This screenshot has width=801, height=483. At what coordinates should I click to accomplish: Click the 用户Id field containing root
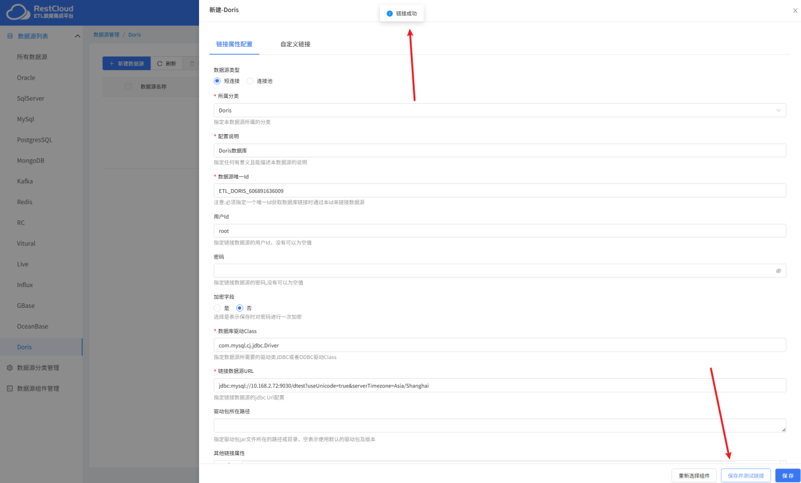coord(500,231)
